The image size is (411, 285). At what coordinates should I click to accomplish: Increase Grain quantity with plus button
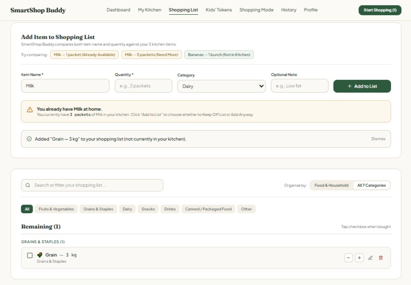tap(359, 258)
